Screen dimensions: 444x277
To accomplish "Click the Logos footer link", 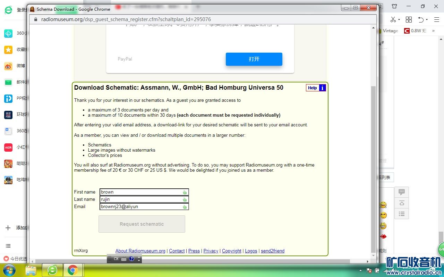I will point(251,251).
